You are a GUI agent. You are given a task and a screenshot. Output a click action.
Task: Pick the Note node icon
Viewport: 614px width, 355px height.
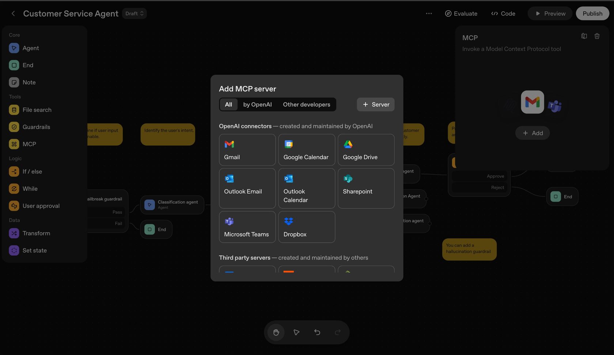point(14,82)
